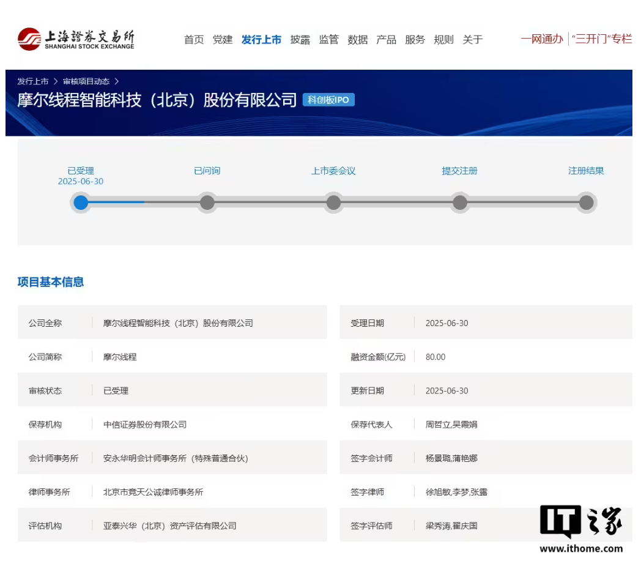
Task: Click the 上市委会议 stage label
Action: click(333, 171)
